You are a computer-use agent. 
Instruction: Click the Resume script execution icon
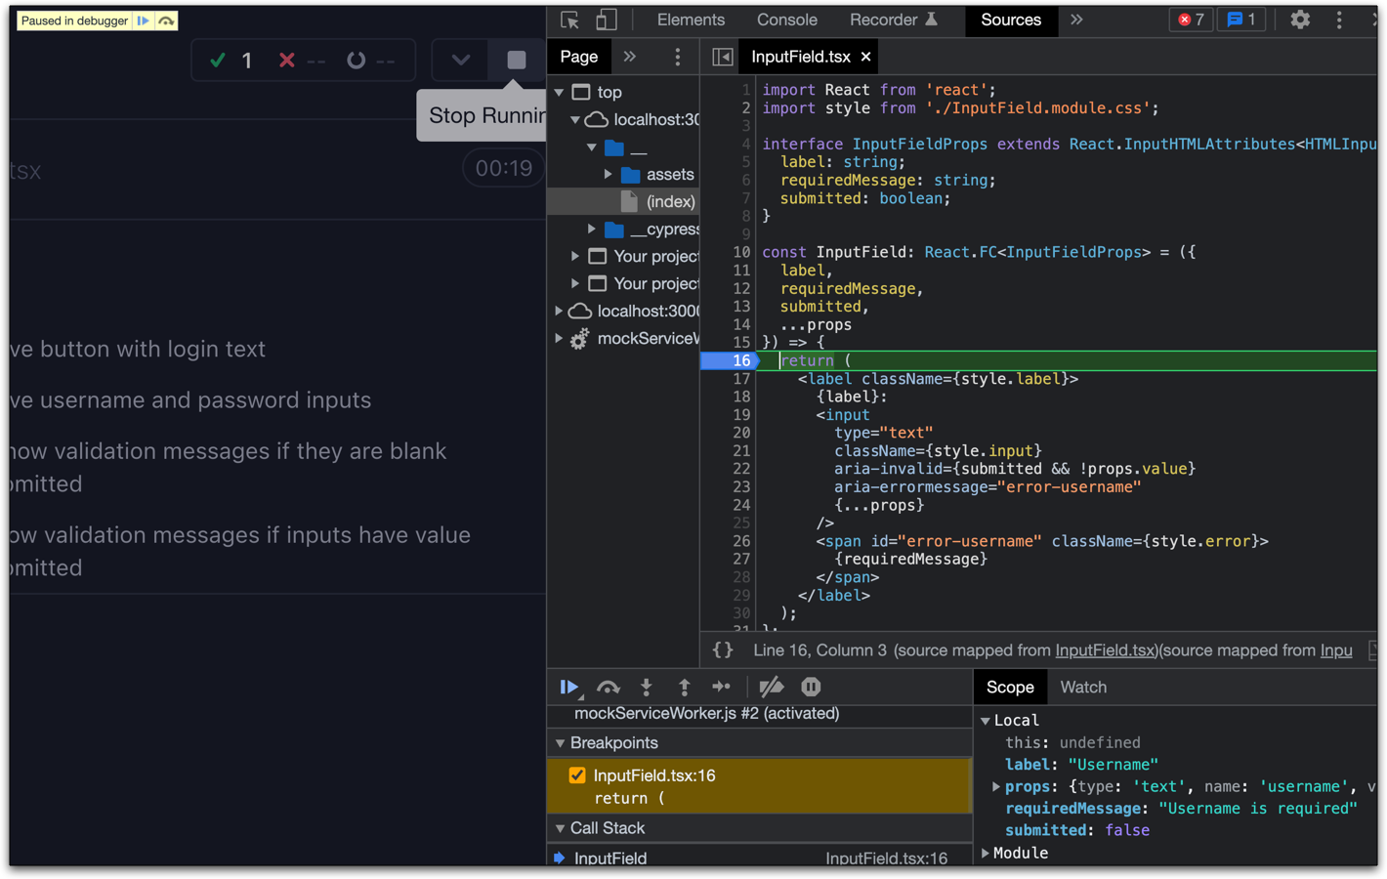pos(569,687)
